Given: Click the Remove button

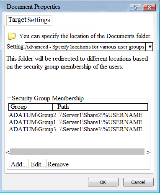Looking at the screenshot, I should tap(59, 163).
